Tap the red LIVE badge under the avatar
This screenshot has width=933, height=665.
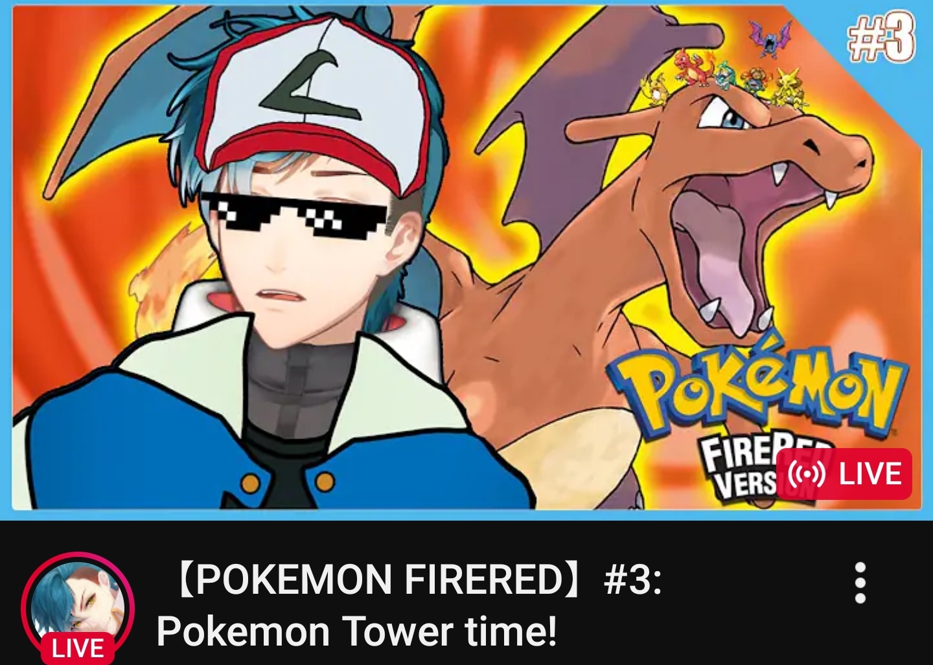coord(78,649)
